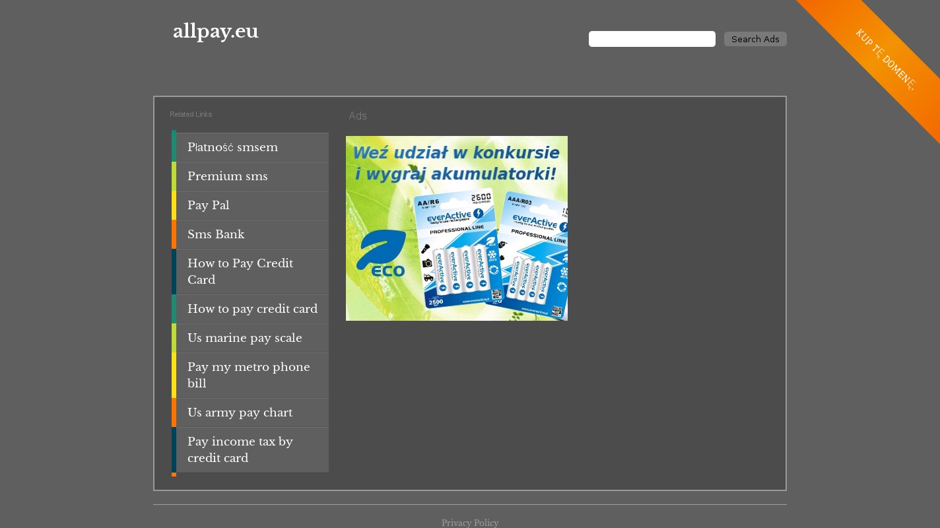Click the blue ECO leaf logo in the ad

(x=381, y=253)
